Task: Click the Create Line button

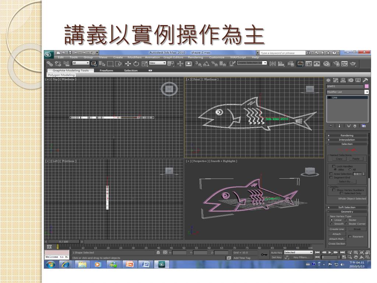Action: (337, 229)
